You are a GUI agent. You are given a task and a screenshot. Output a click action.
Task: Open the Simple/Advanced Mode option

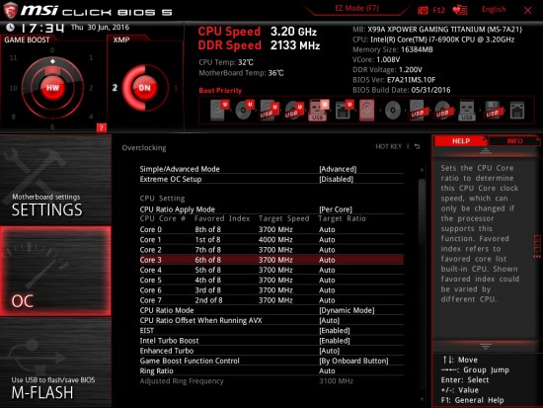pyautogui.click(x=271, y=169)
